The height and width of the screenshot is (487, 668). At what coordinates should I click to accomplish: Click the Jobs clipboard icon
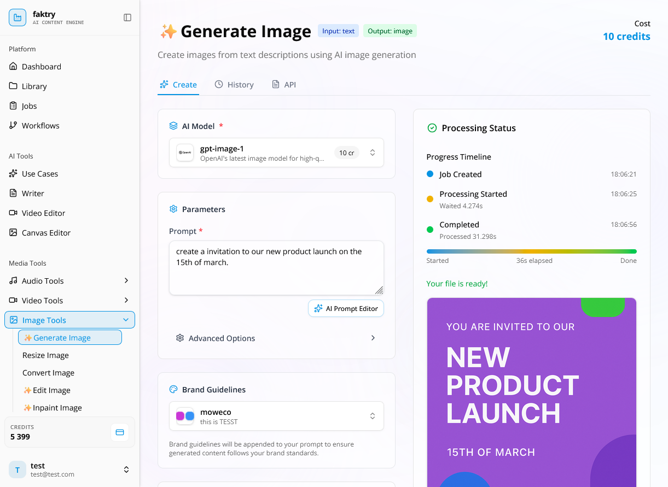[13, 105]
